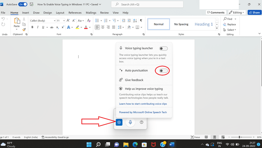262x148 pixels.
Task: Open voice typing help question mark
Action: 141,122
